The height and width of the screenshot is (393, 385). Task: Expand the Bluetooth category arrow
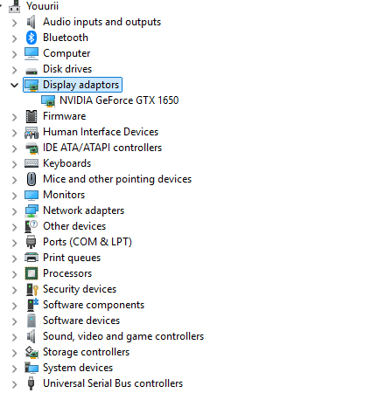[x=14, y=38]
